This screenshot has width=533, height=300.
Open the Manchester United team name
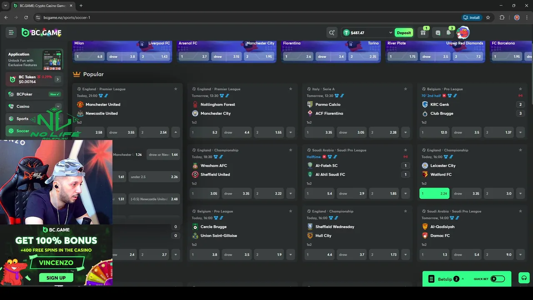[x=103, y=105]
